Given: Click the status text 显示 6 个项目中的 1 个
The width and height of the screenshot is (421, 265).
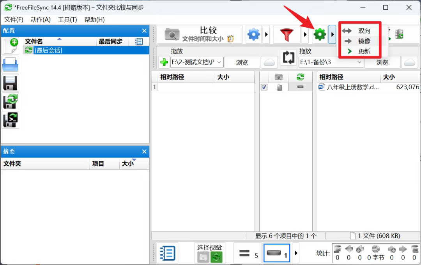Looking at the screenshot, I should 286,236.
